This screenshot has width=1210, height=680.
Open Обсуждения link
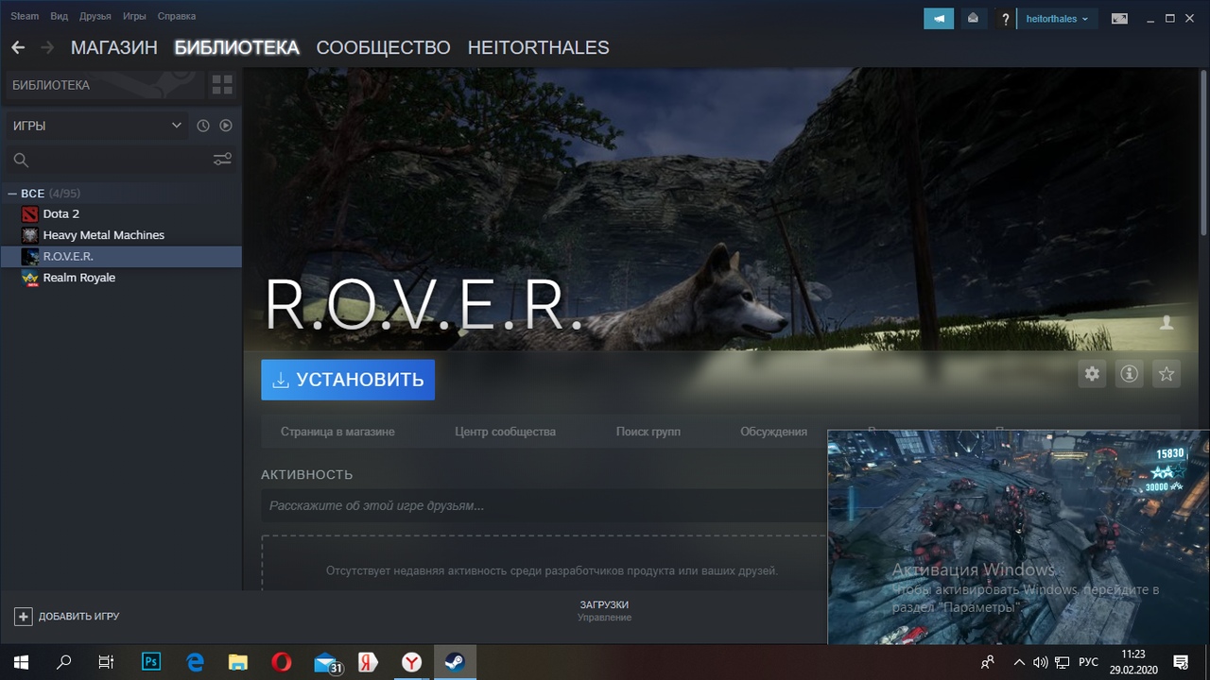coord(773,432)
